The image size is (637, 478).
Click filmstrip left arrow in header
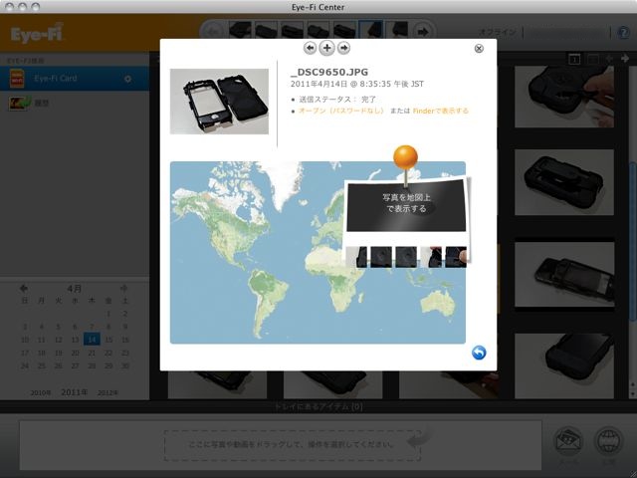point(213,31)
